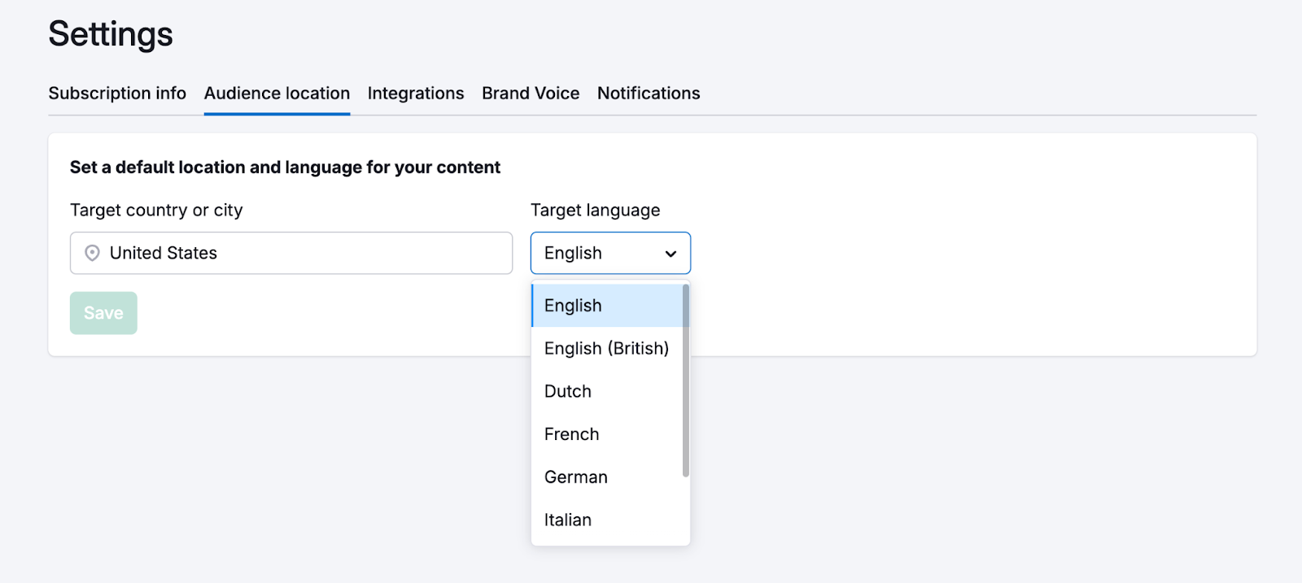Click the Target country or city label
Viewport: 1302px width, 583px height.
pyautogui.click(x=156, y=211)
